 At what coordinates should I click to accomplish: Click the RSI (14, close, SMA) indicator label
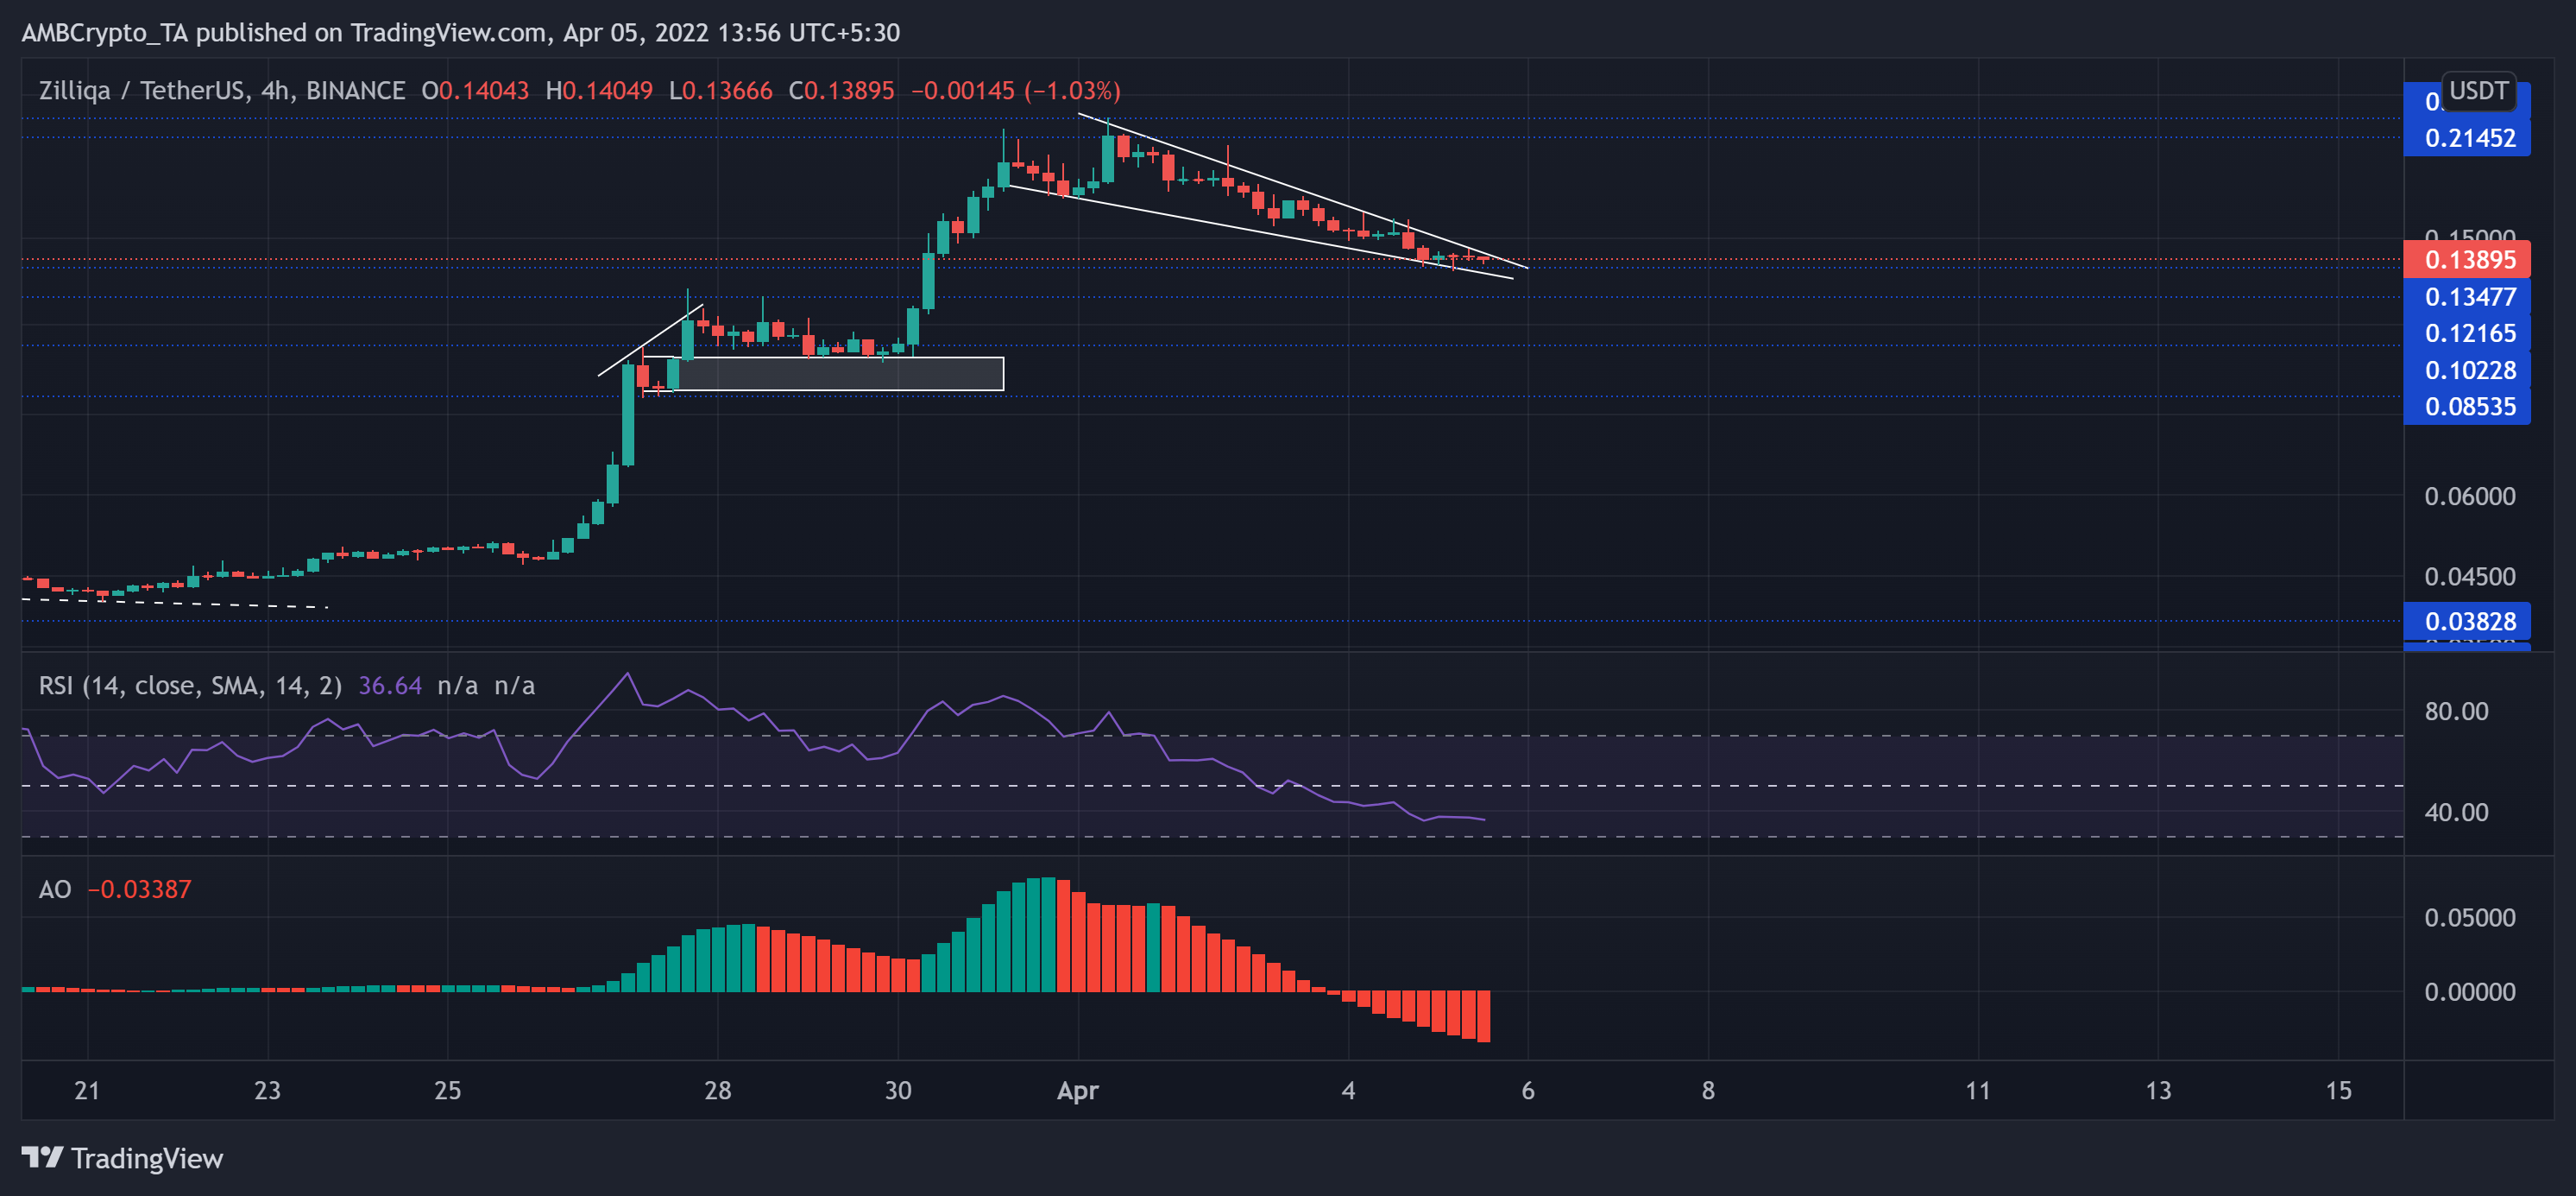click(x=188, y=686)
